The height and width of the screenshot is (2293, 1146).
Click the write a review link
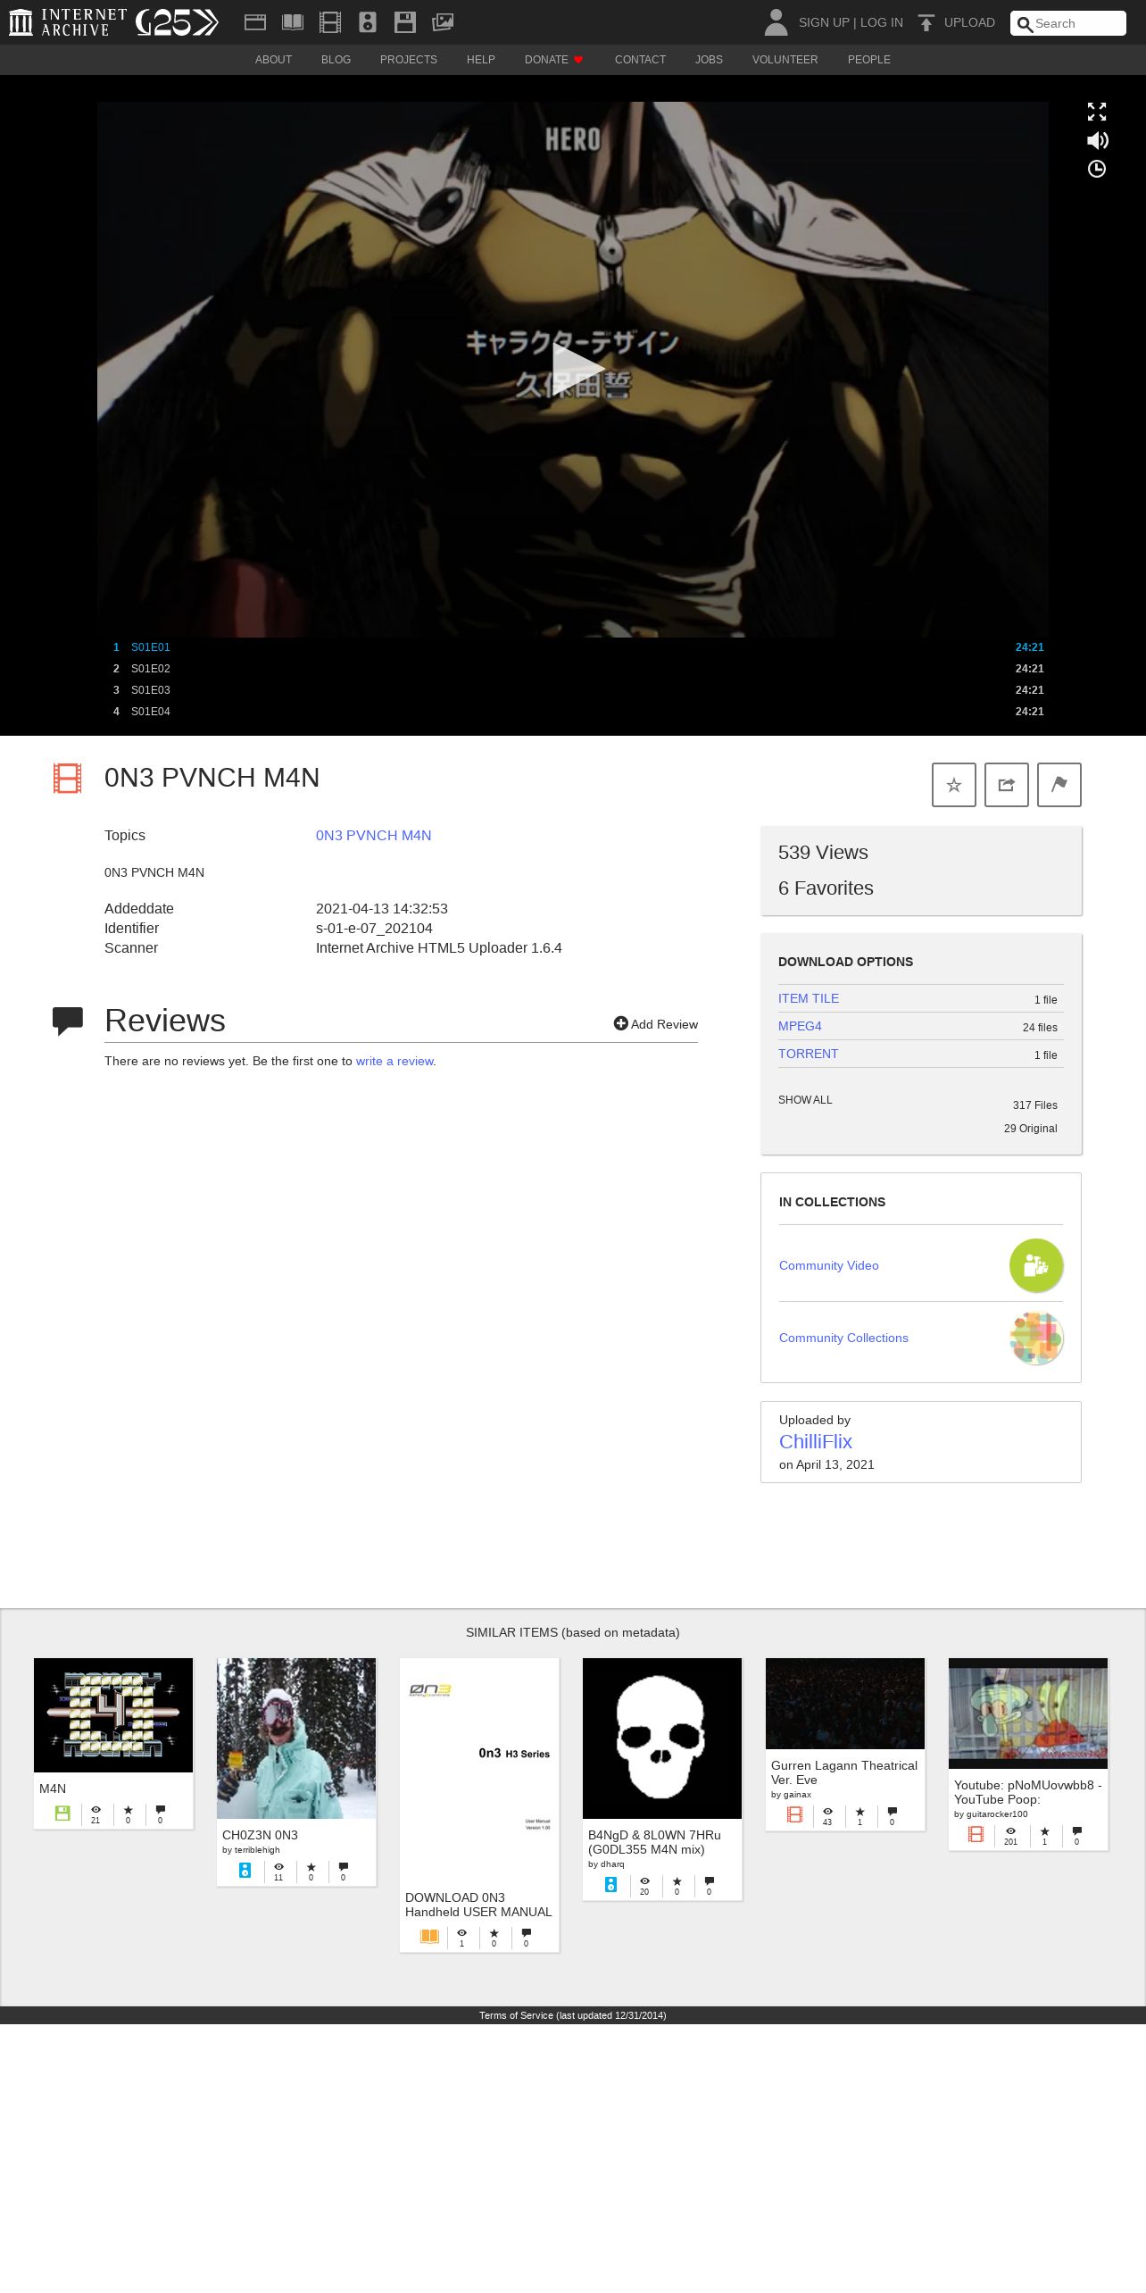click(394, 1062)
